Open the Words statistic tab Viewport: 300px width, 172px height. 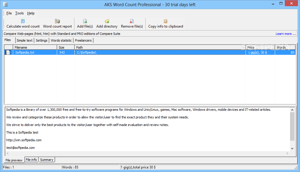[61, 40]
